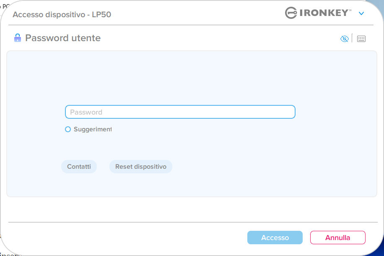This screenshot has height=256, width=384.
Task: Expand the chevron menu beside IronKey logo
Action: [361, 13]
